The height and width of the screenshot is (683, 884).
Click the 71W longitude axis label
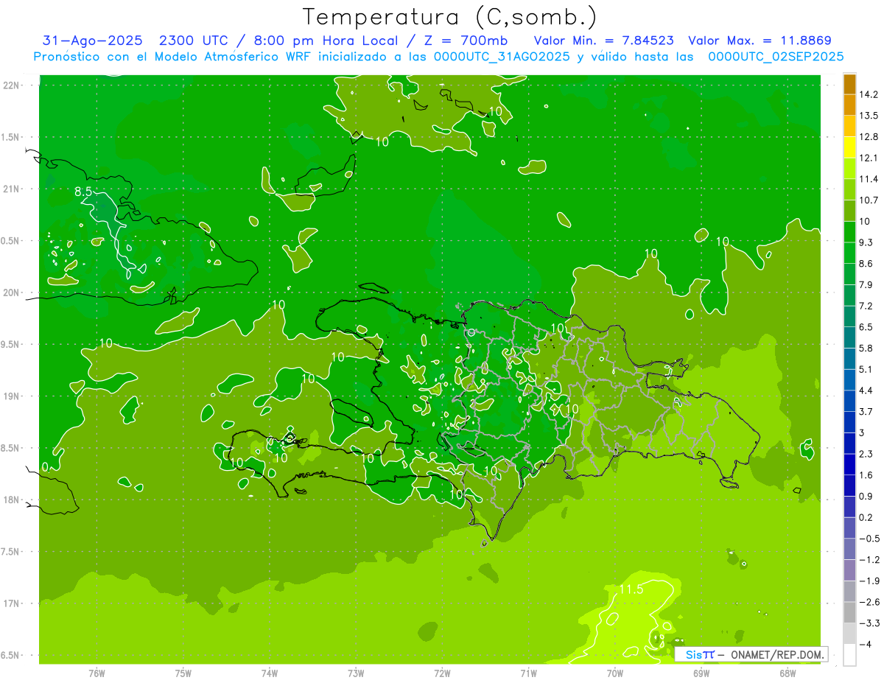[x=528, y=673]
